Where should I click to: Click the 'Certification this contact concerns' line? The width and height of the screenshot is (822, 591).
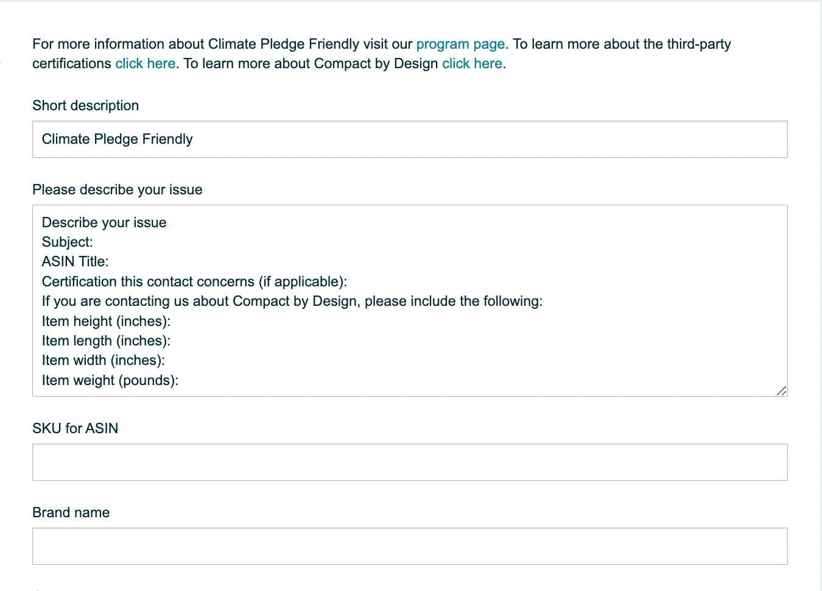tap(194, 281)
